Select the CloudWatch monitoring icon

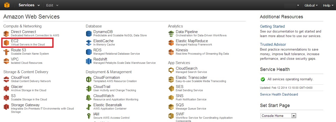click(89, 98)
